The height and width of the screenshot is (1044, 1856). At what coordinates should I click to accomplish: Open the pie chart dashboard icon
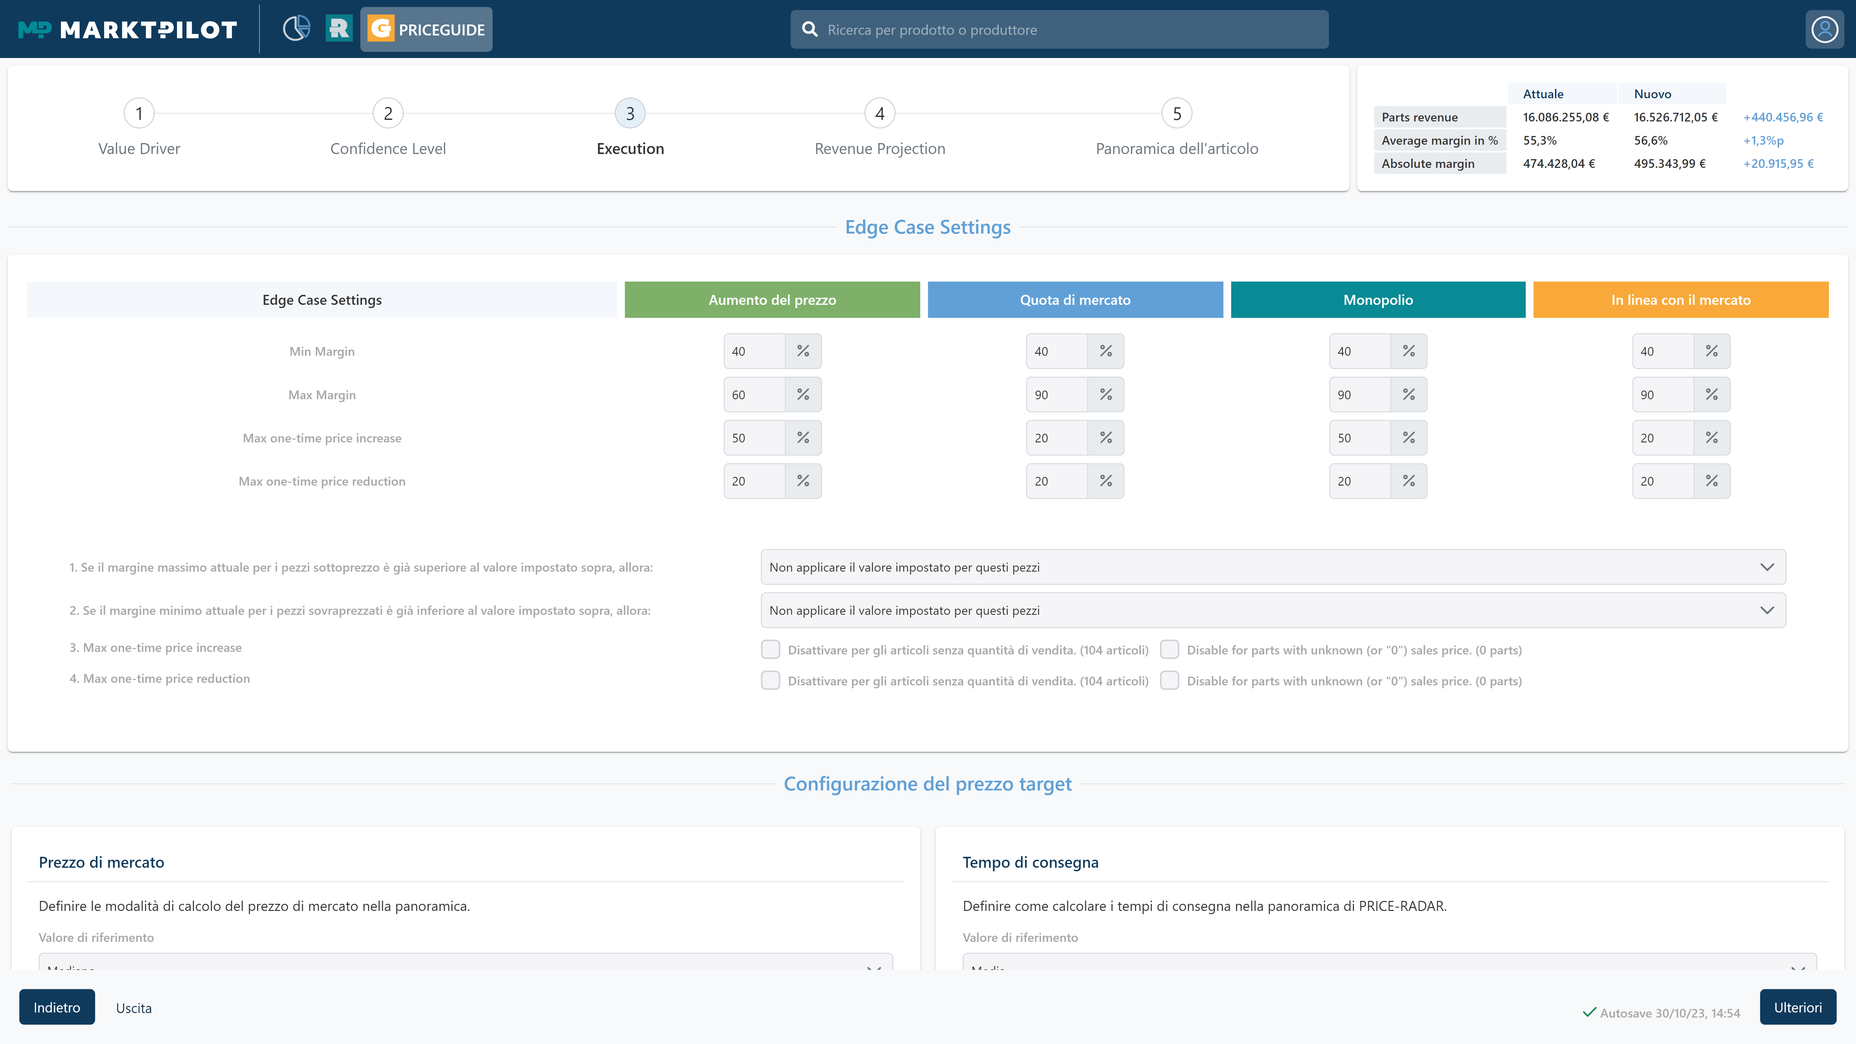pyautogui.click(x=296, y=29)
